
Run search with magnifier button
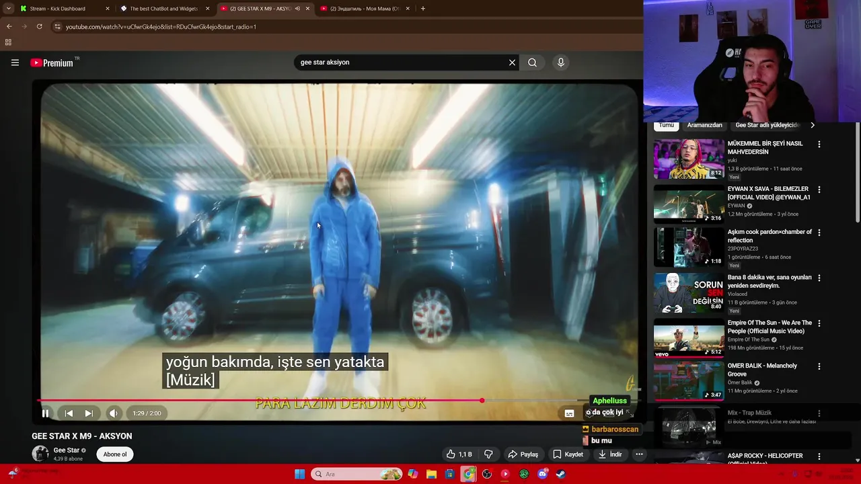point(532,63)
